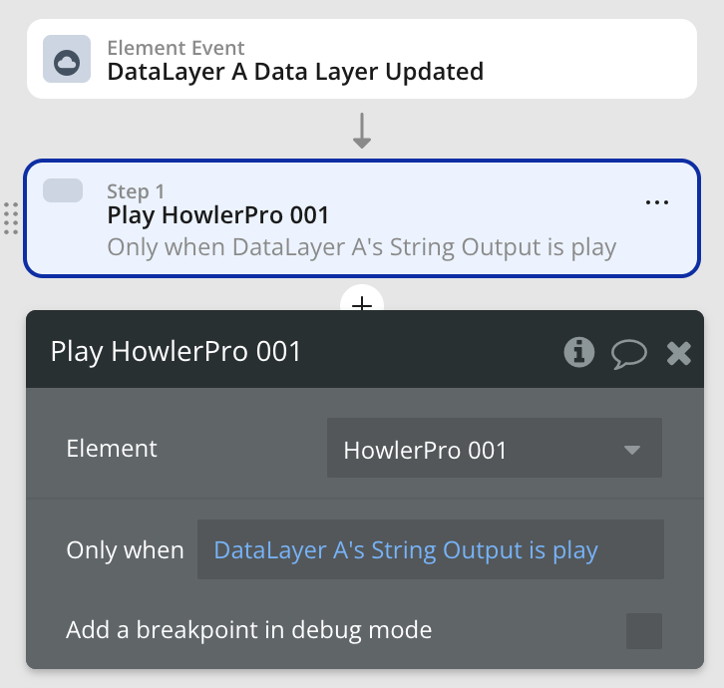
Task: Close the Play HowlerPro 001 panel
Action: (679, 354)
